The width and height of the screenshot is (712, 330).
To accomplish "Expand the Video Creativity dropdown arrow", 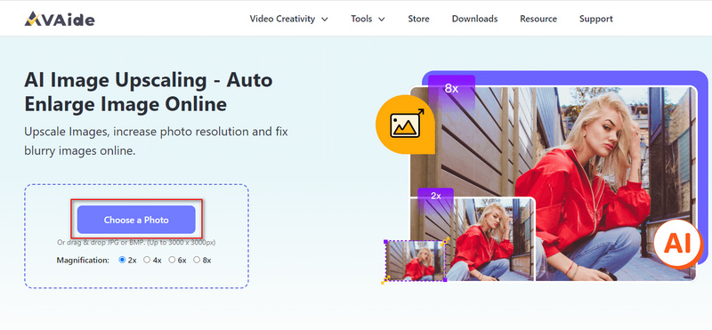I will (x=325, y=19).
